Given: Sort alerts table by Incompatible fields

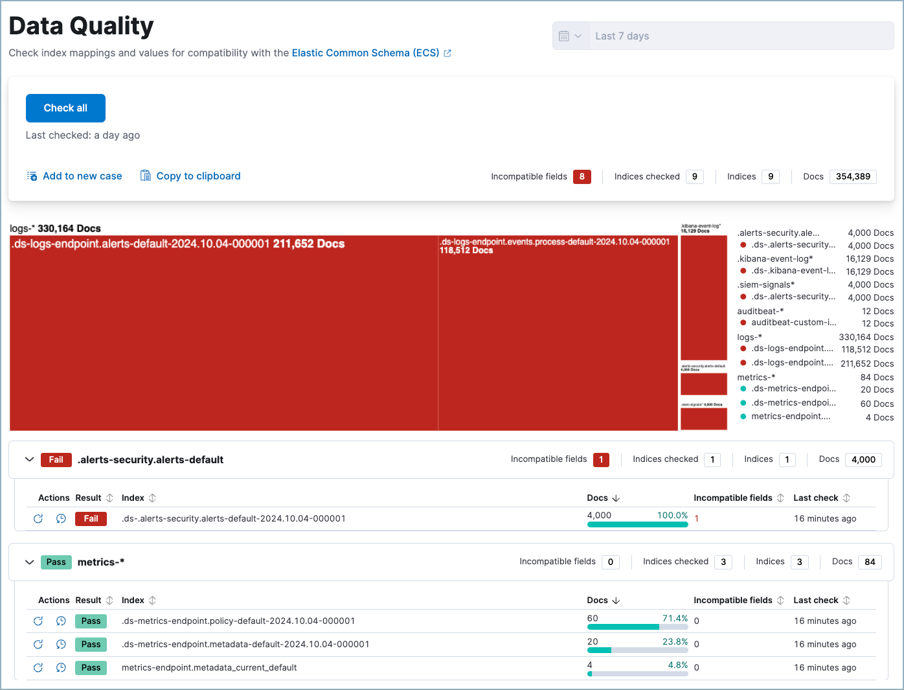Looking at the screenshot, I should [738, 498].
